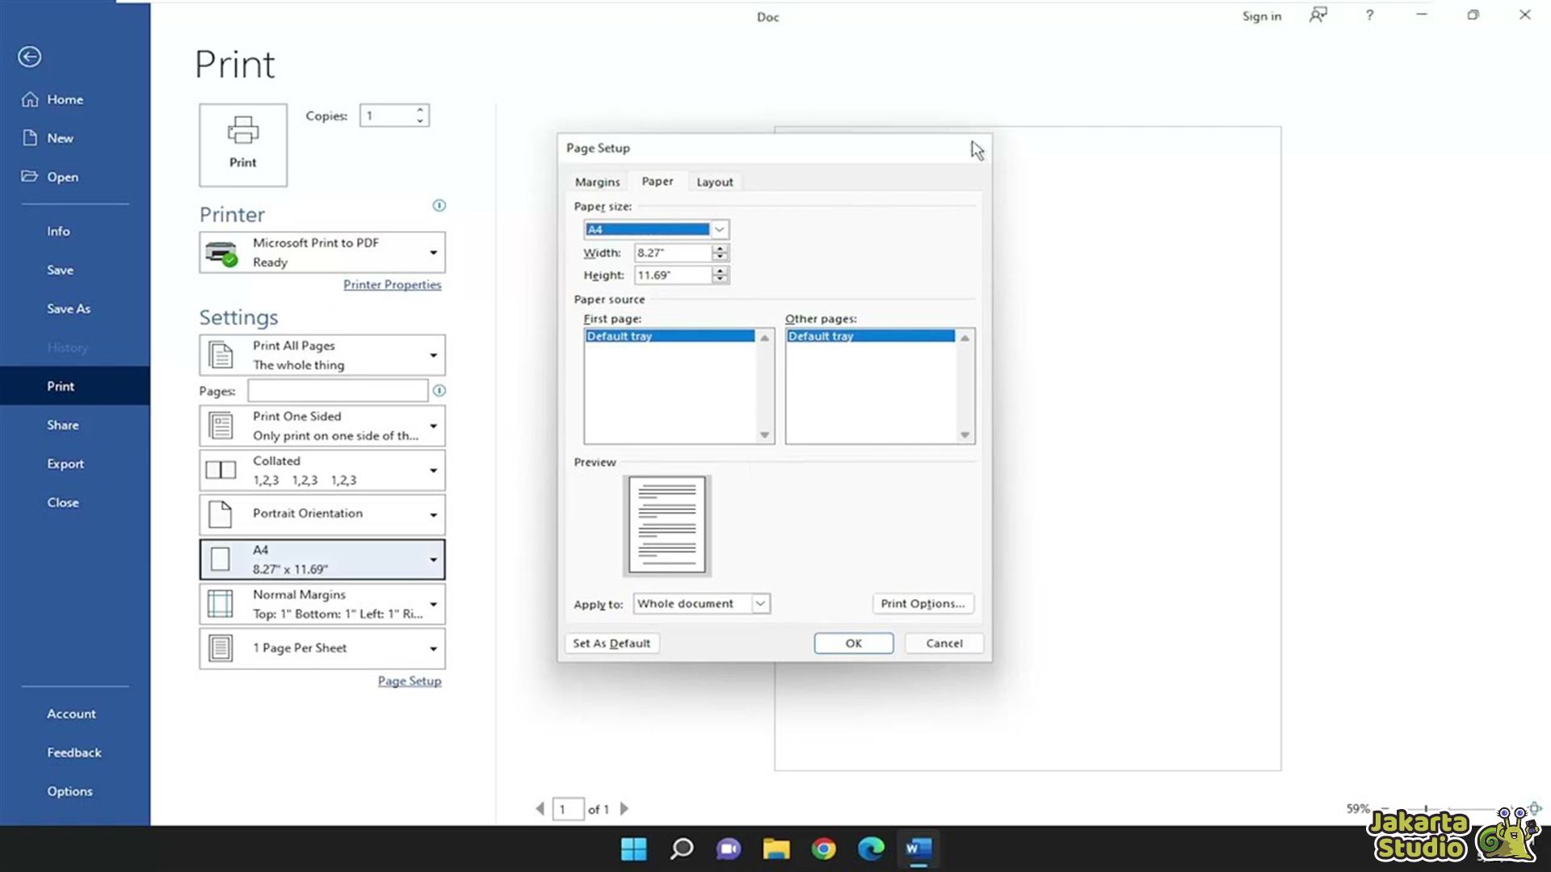
Task: Switch to the Layout tab
Action: 714,182
